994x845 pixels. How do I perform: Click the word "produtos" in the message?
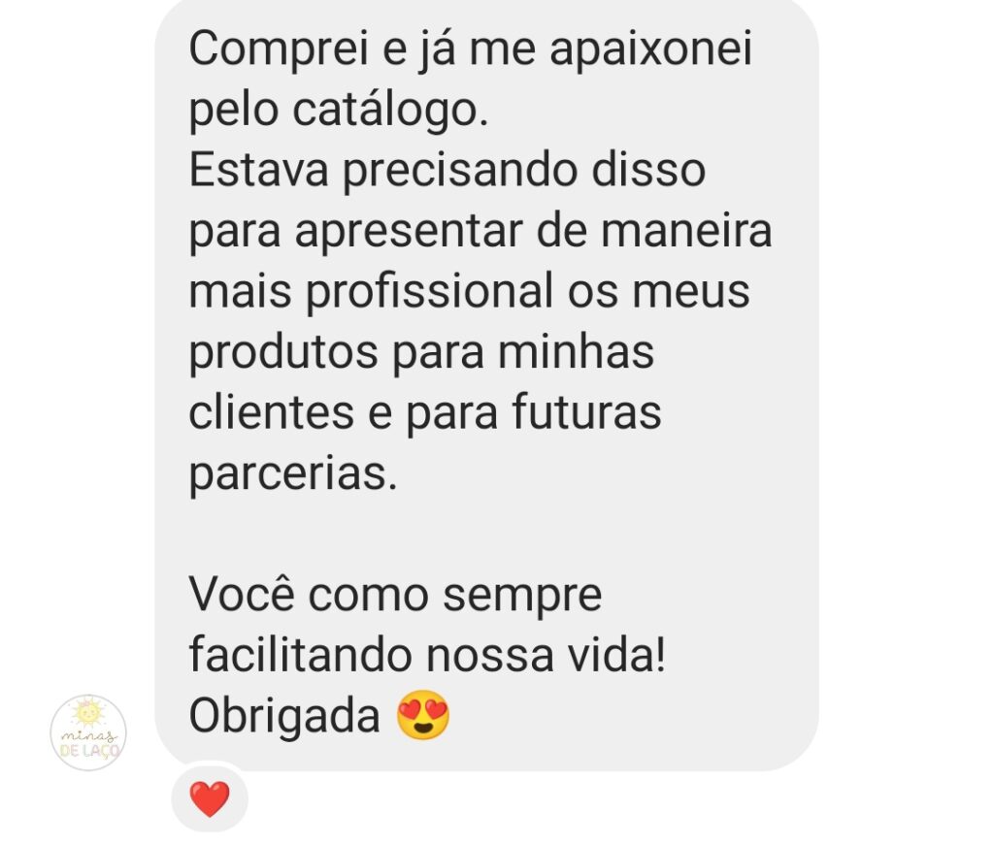point(283,352)
